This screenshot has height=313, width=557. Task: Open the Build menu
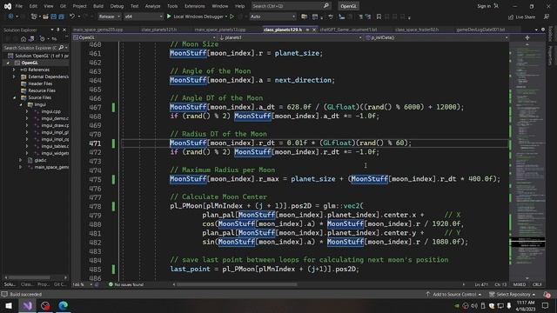[x=98, y=6]
